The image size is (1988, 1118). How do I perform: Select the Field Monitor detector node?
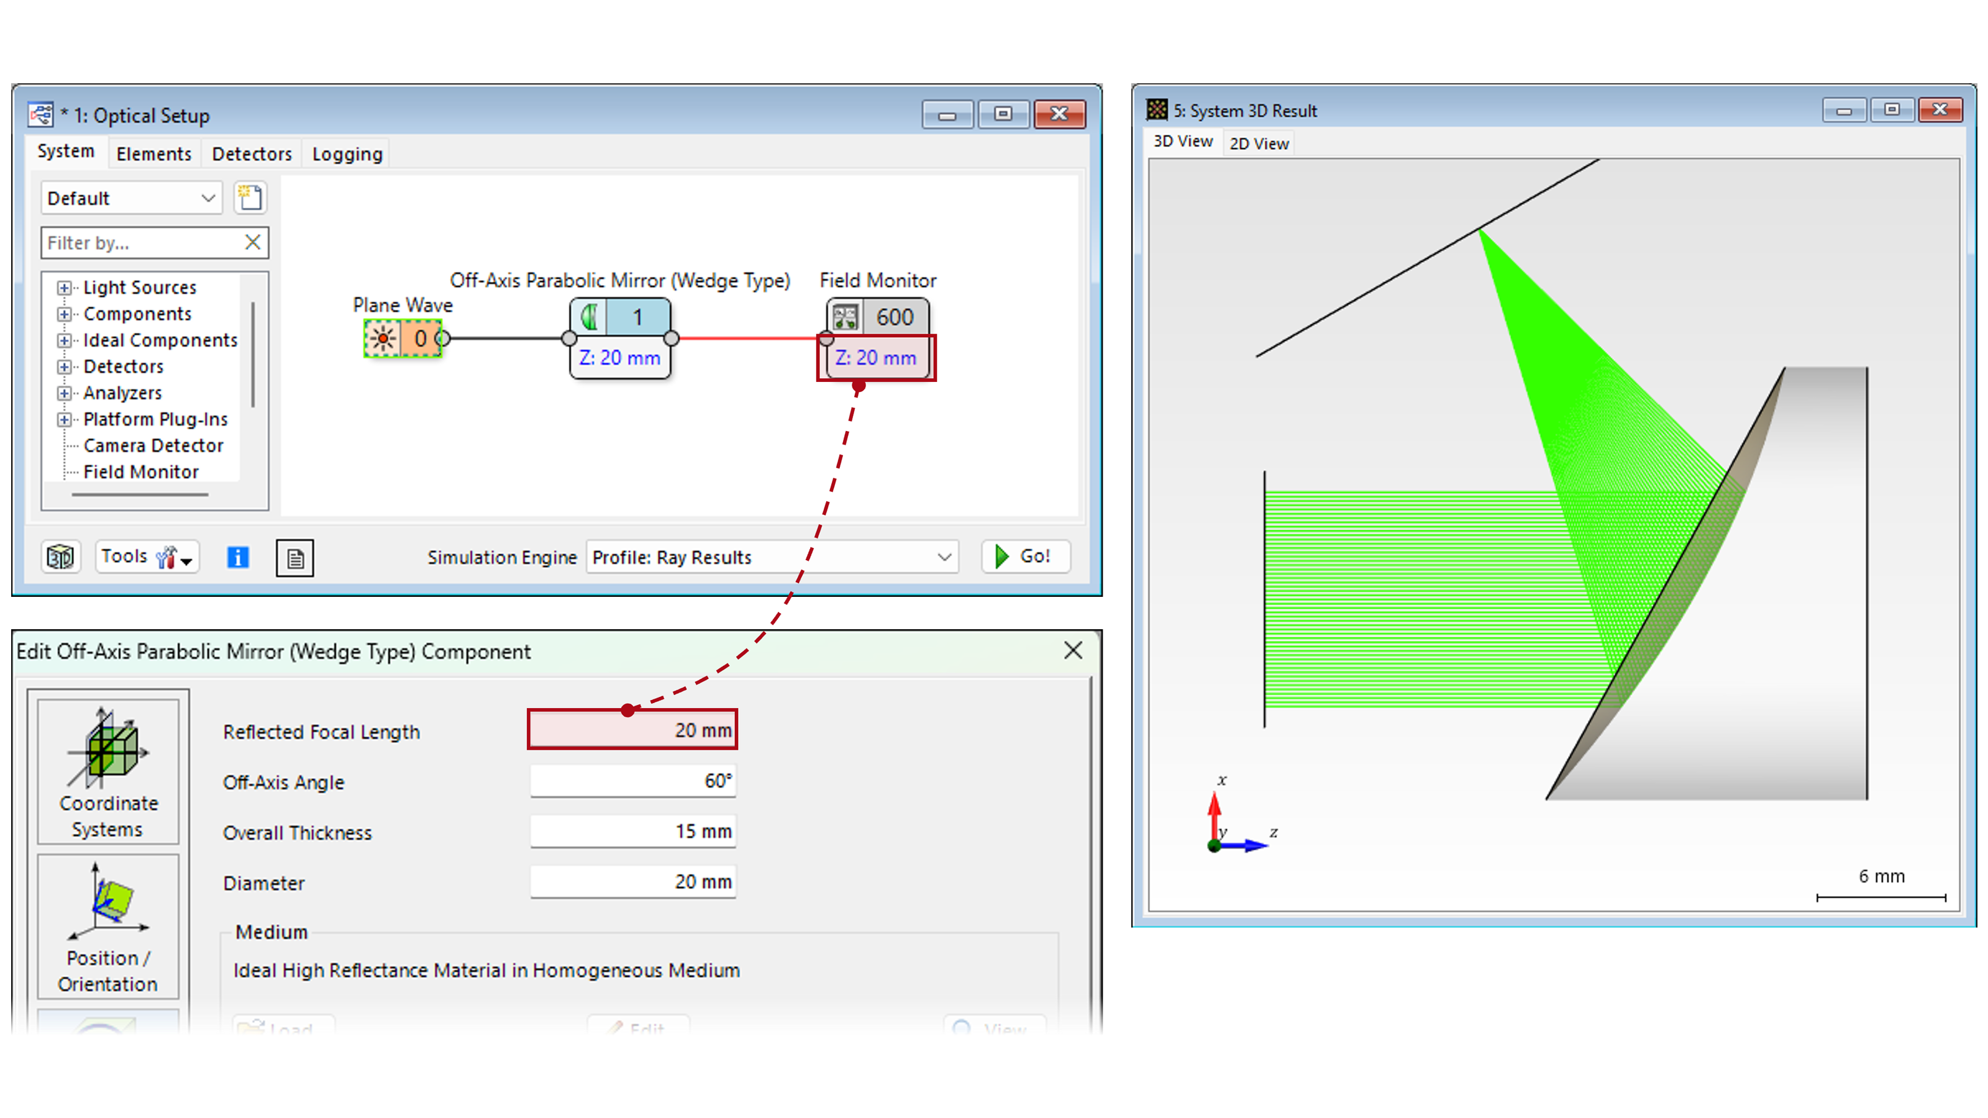[877, 317]
